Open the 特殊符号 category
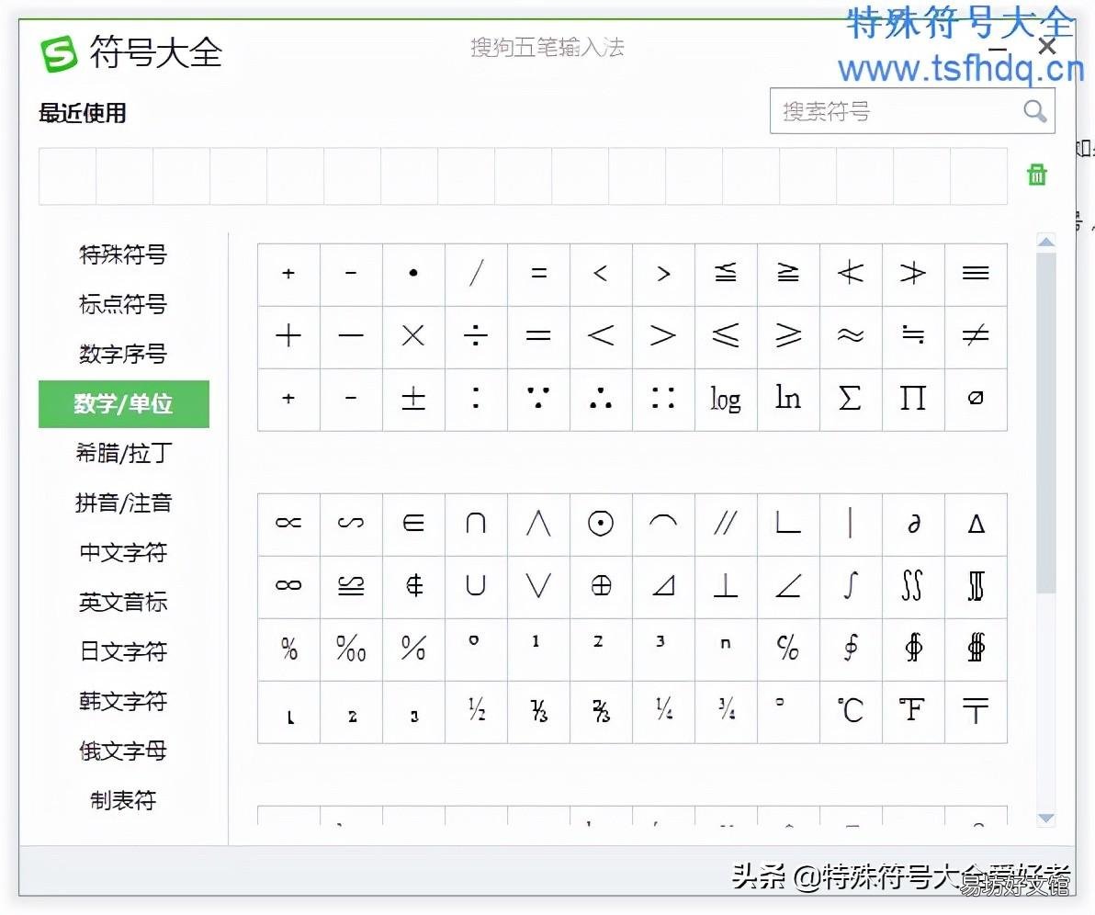Image resolution: width=1095 pixels, height=915 pixels. [123, 254]
